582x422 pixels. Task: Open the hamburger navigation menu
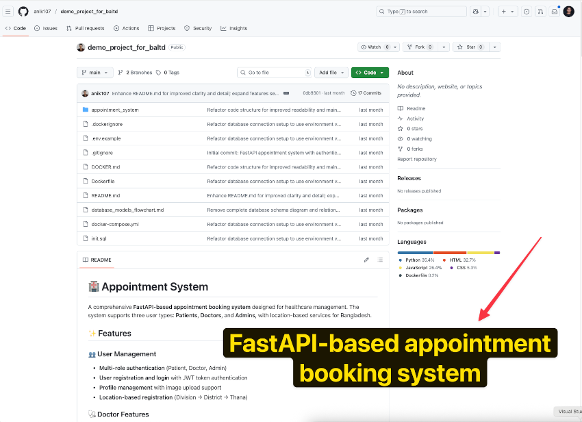tap(8, 12)
